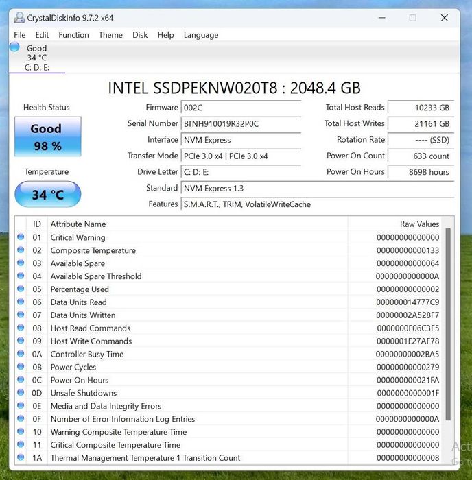Screen dimensions: 472x480
Task: Click the attribute list vertical scrollbar
Action: coord(448,324)
